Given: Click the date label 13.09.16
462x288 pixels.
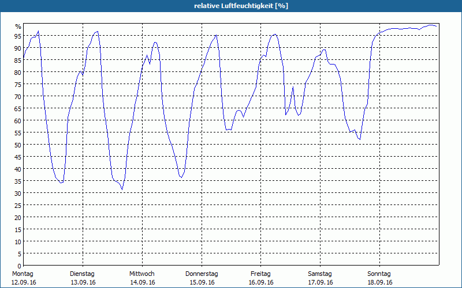Looking at the screenshot, I should [x=83, y=282].
